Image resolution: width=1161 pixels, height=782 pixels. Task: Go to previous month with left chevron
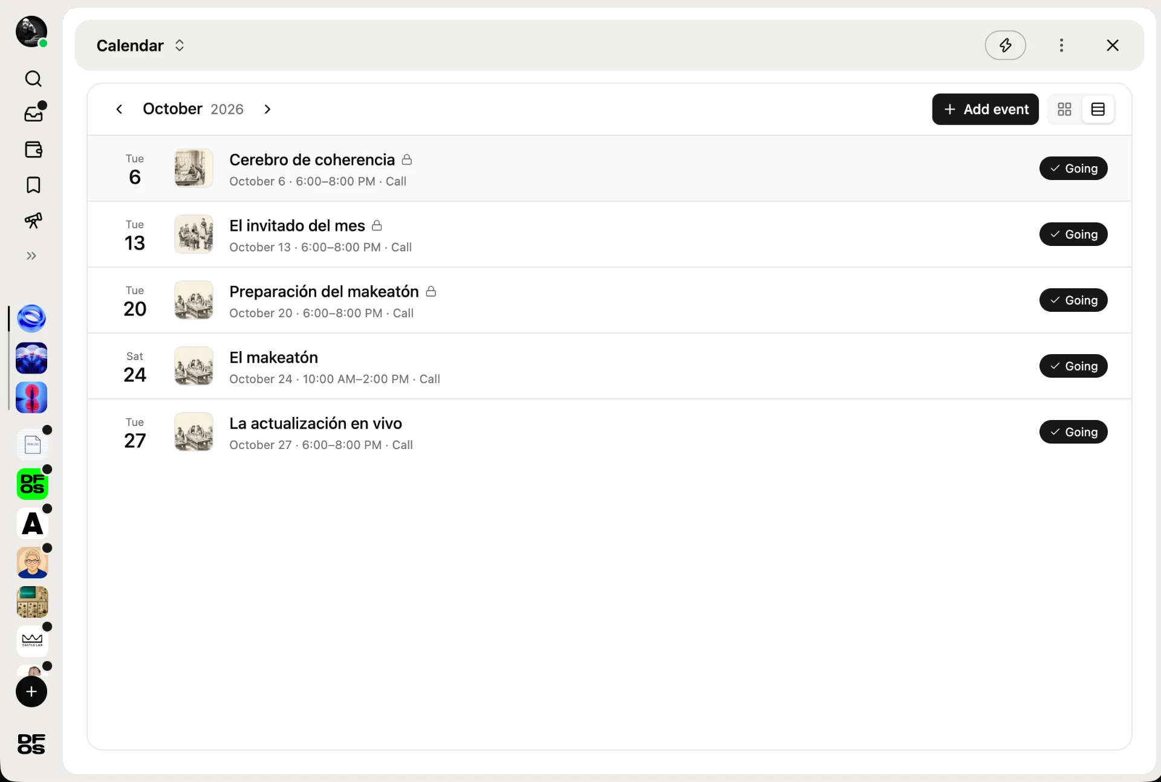119,109
